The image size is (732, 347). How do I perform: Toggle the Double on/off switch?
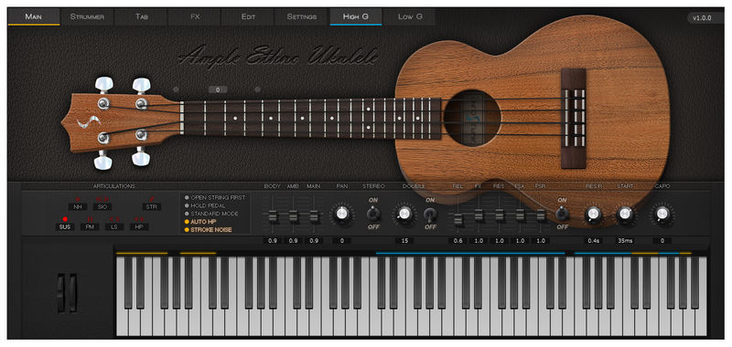click(430, 215)
